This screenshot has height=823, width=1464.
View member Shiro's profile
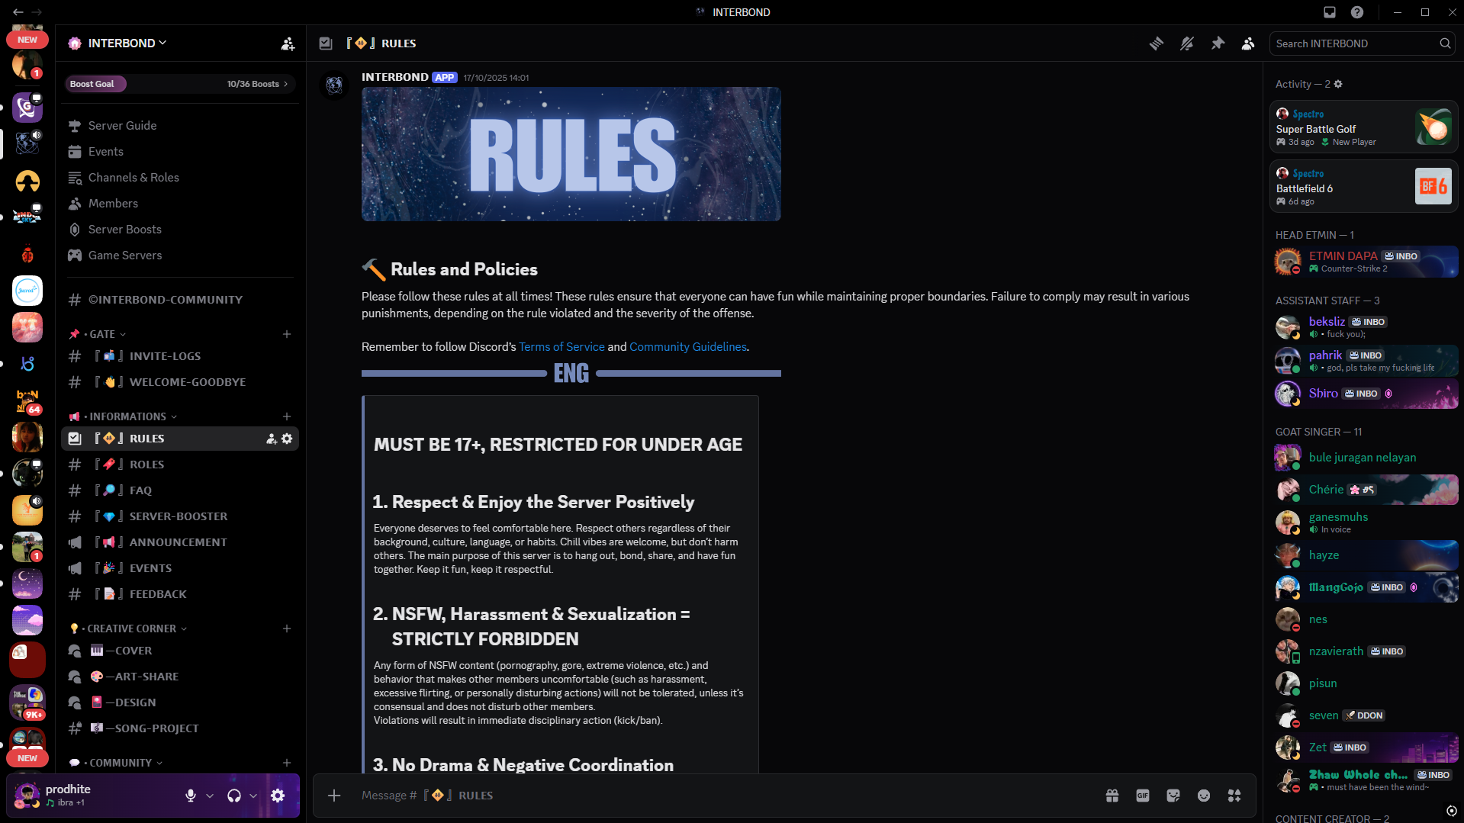(1365, 394)
